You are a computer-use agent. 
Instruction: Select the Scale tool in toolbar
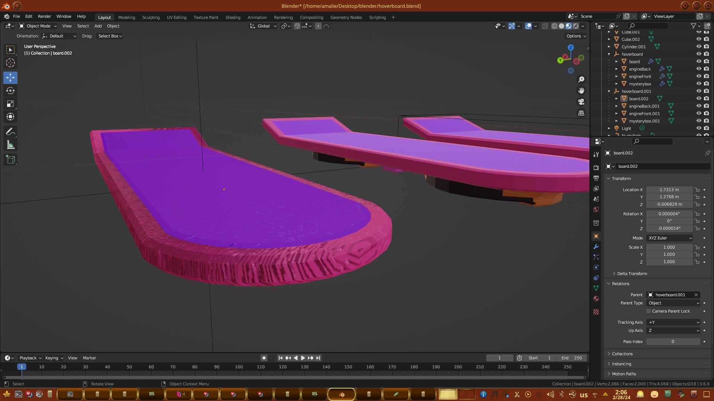[10, 104]
